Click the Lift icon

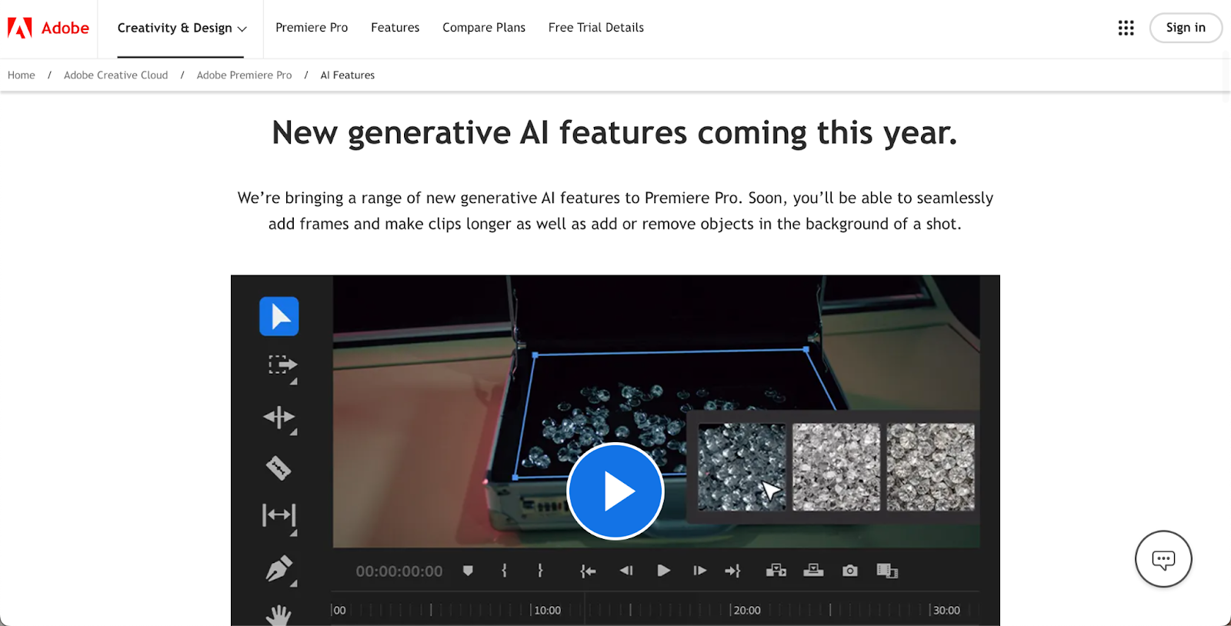(x=776, y=570)
